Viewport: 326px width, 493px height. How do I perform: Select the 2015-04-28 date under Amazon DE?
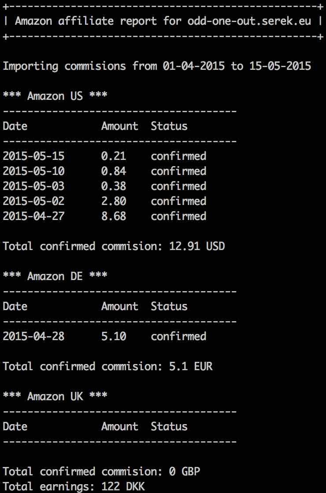click(33, 336)
